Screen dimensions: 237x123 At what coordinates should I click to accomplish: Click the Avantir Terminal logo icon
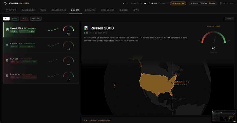(x=5, y=3)
